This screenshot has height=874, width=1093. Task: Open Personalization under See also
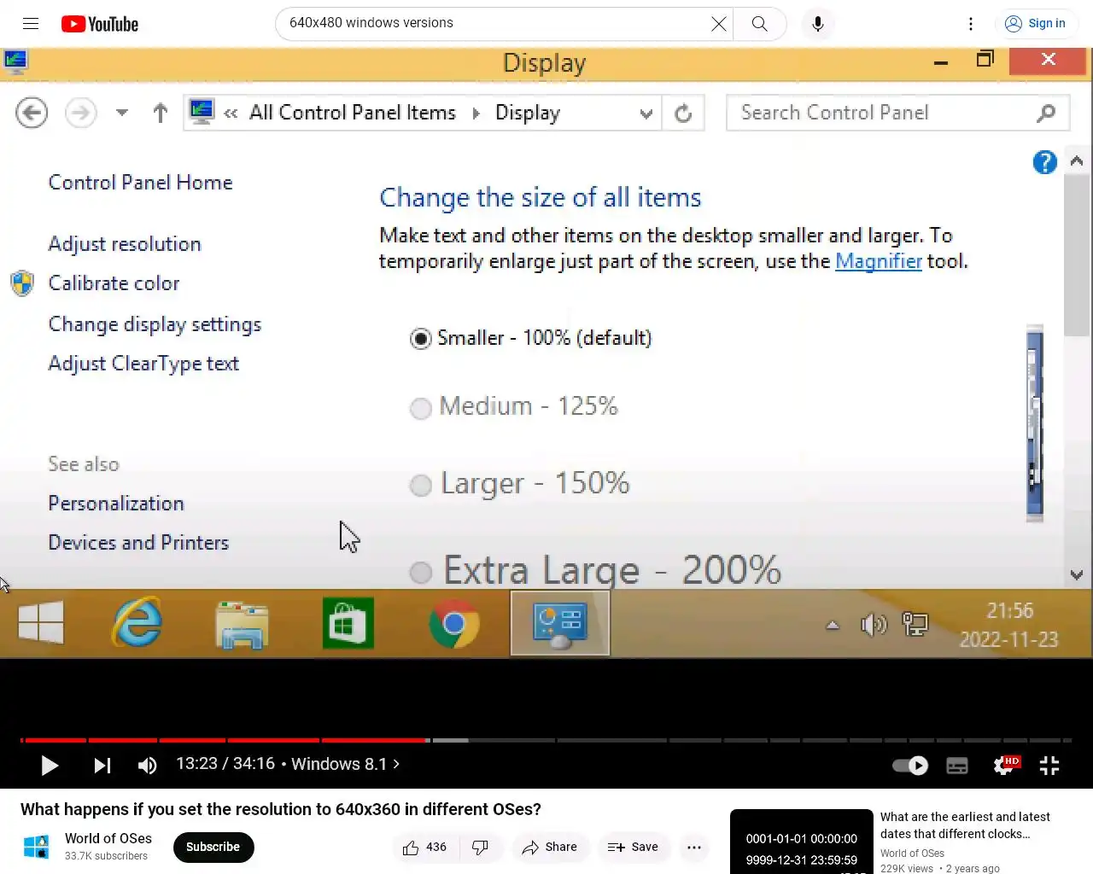[x=116, y=504]
